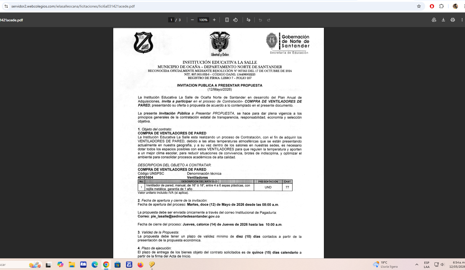The image size is (465, 270).
Task: Switch to Google Chrome in the taskbar
Action: tap(106, 265)
